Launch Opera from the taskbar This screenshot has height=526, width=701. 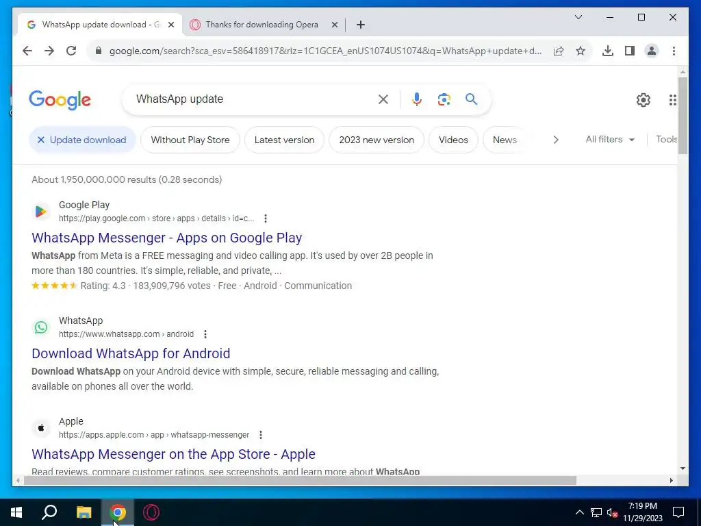coord(151,512)
